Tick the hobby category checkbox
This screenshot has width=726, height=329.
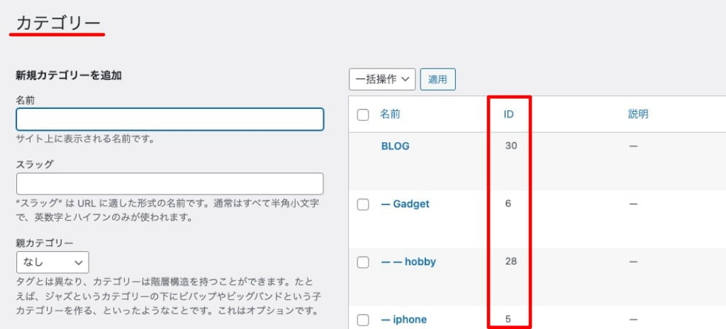pos(363,262)
